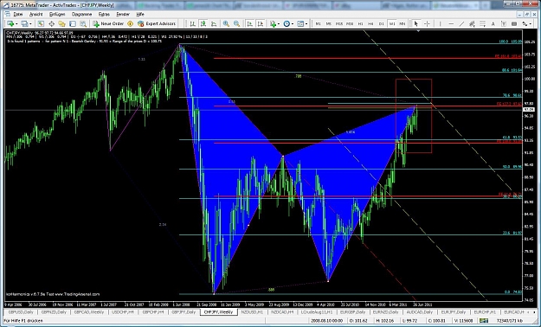Zoom in on the chart
This screenshot has height=327, width=541.
click(x=226, y=24)
